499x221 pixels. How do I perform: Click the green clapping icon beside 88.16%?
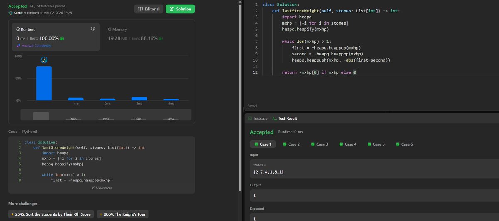(160, 38)
